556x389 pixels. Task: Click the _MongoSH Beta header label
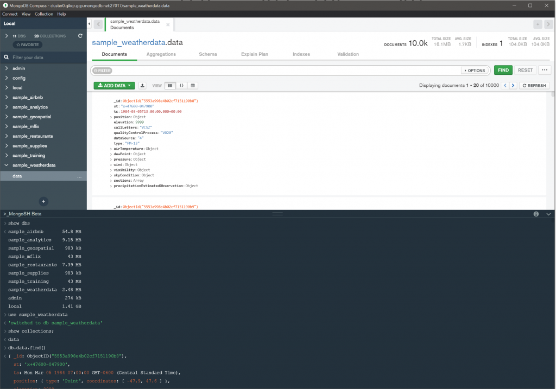point(22,214)
